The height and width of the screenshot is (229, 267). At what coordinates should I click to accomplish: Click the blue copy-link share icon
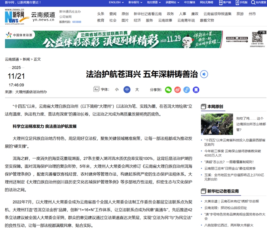[x=187, y=90]
